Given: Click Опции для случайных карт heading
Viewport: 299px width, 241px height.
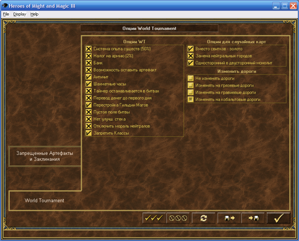Looking at the screenshot, I should (237, 42).
